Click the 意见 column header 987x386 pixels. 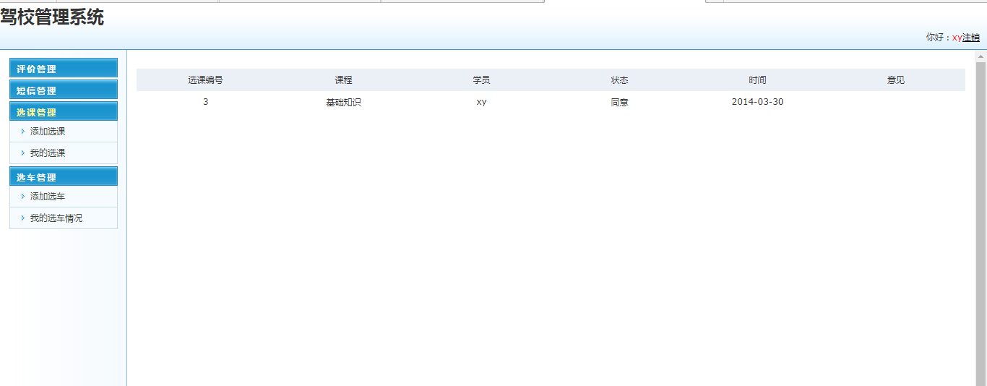pyautogui.click(x=896, y=80)
